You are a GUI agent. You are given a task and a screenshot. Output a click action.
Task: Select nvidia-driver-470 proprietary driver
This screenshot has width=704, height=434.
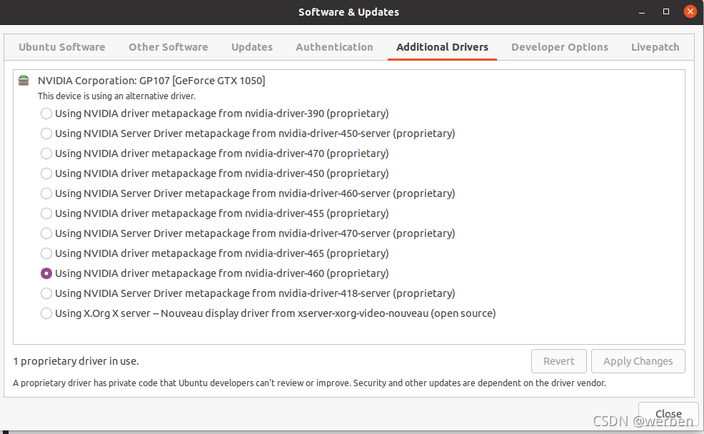click(46, 153)
